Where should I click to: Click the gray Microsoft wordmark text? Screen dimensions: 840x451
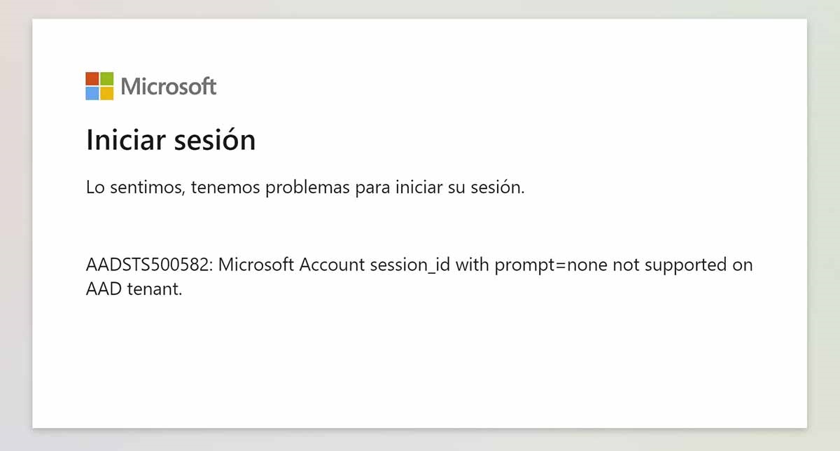[x=168, y=87]
